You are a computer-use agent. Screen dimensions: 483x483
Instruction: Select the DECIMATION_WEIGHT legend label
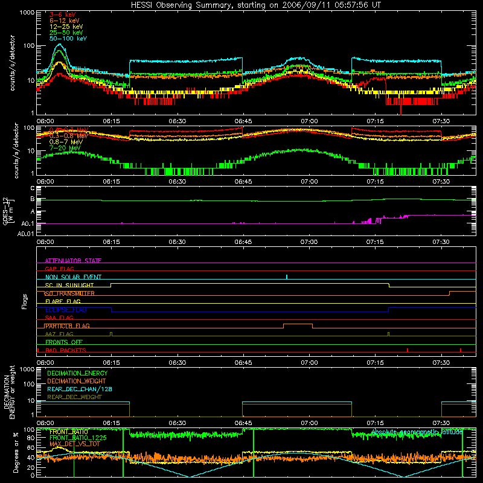(77, 381)
